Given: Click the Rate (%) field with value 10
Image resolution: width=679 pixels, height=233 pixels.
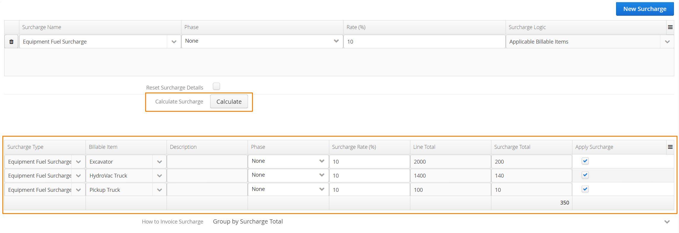Looking at the screenshot, I should pyautogui.click(x=425, y=42).
